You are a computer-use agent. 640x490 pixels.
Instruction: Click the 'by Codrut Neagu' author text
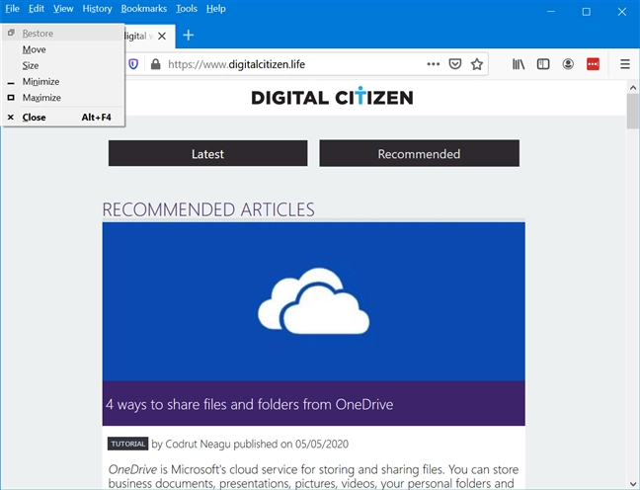point(191,444)
